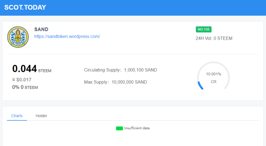
Task: Select the 0.044 STEEM price value
Action: point(32,69)
